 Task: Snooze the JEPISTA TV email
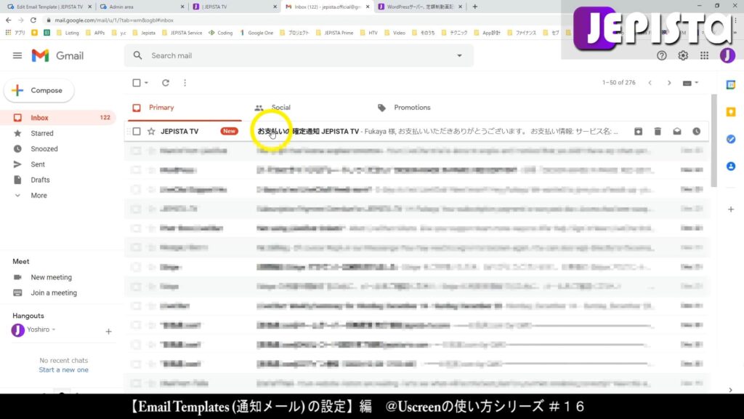click(696, 131)
